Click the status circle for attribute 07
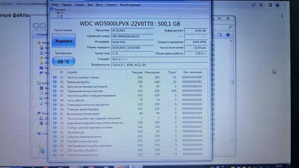Screen dimensions: 299x168 [55, 95]
